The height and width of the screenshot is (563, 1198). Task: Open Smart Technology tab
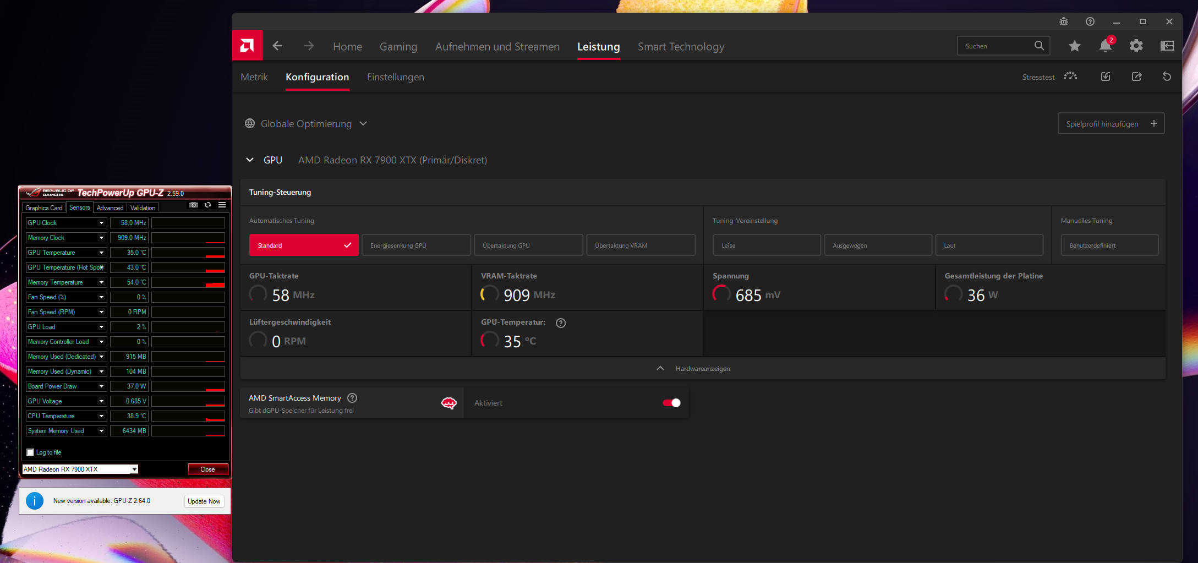[x=681, y=47]
